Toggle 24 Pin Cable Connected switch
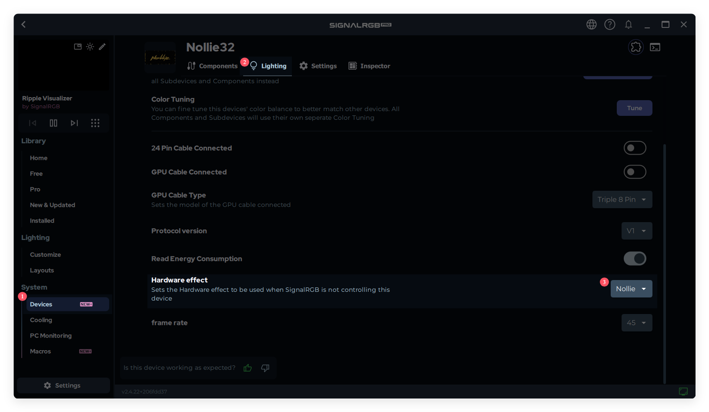Viewport: 709px width, 412px height. (635, 148)
